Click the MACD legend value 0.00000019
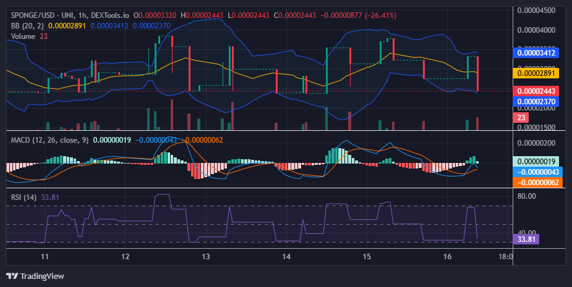 [x=112, y=140]
